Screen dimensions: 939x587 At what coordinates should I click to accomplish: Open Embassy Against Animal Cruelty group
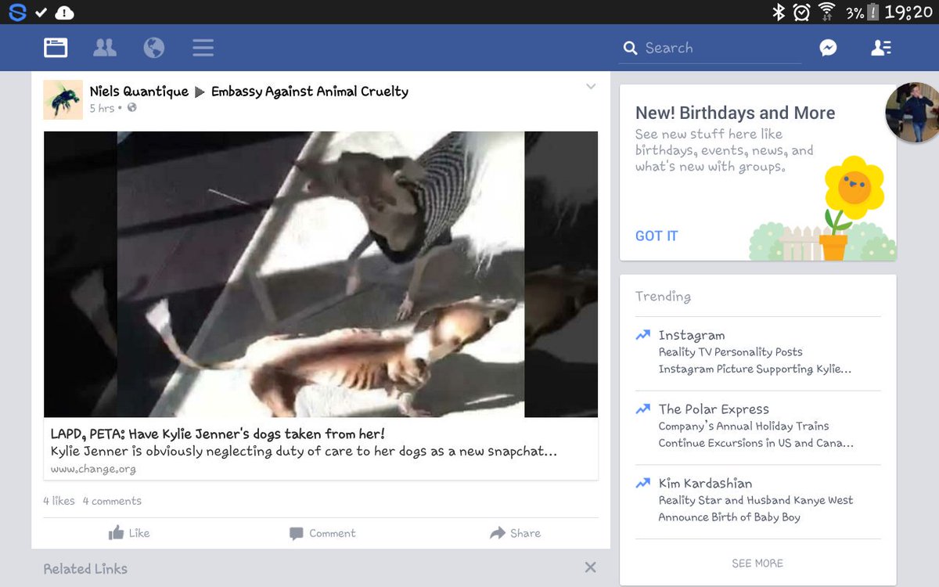[310, 92]
